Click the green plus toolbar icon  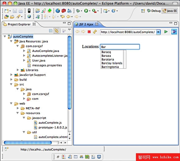(x=50, y=11)
